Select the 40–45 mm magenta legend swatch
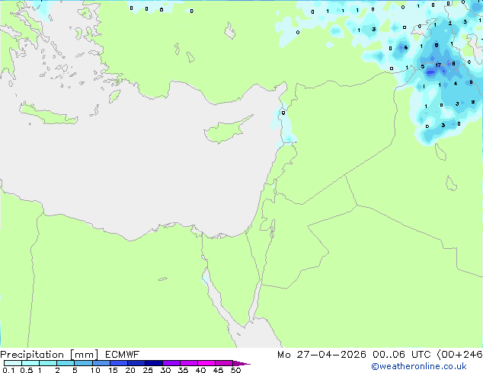The image size is (483, 373). coord(206,363)
